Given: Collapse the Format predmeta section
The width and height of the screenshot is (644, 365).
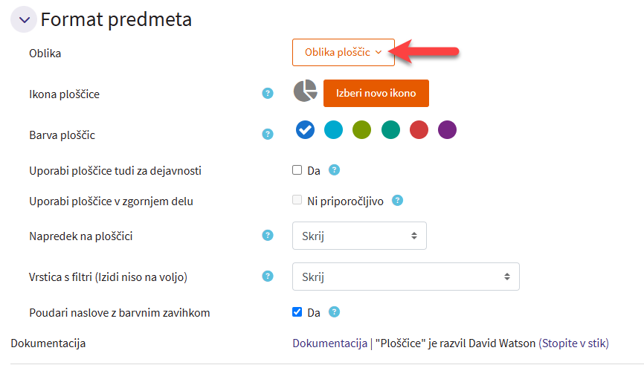Looking at the screenshot, I should (24, 19).
